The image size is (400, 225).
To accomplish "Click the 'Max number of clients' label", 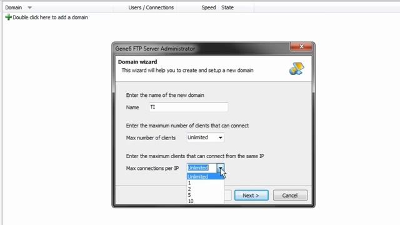I will 151,137.
